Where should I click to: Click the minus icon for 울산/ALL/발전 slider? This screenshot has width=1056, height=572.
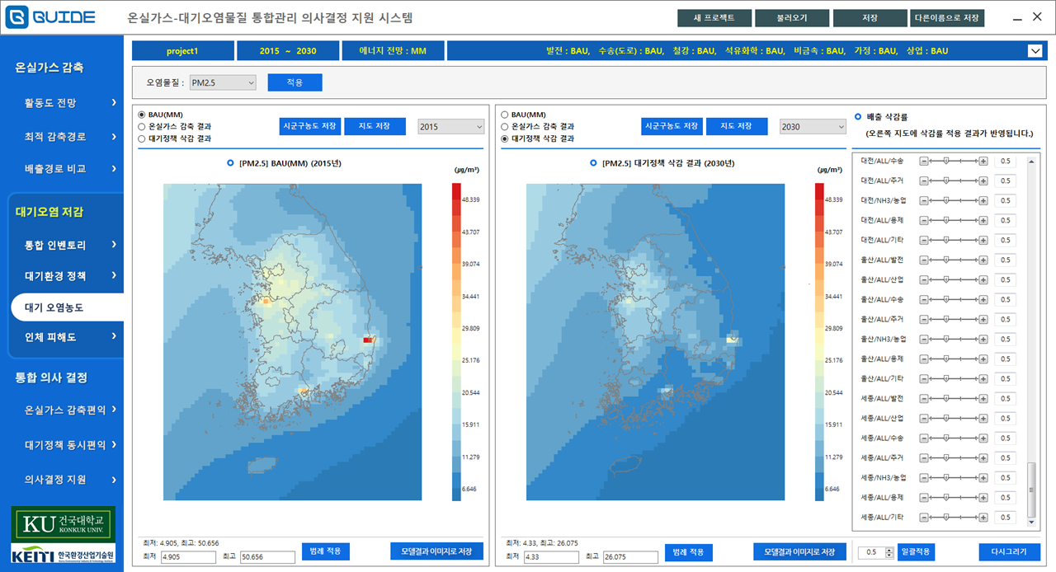[x=924, y=260]
